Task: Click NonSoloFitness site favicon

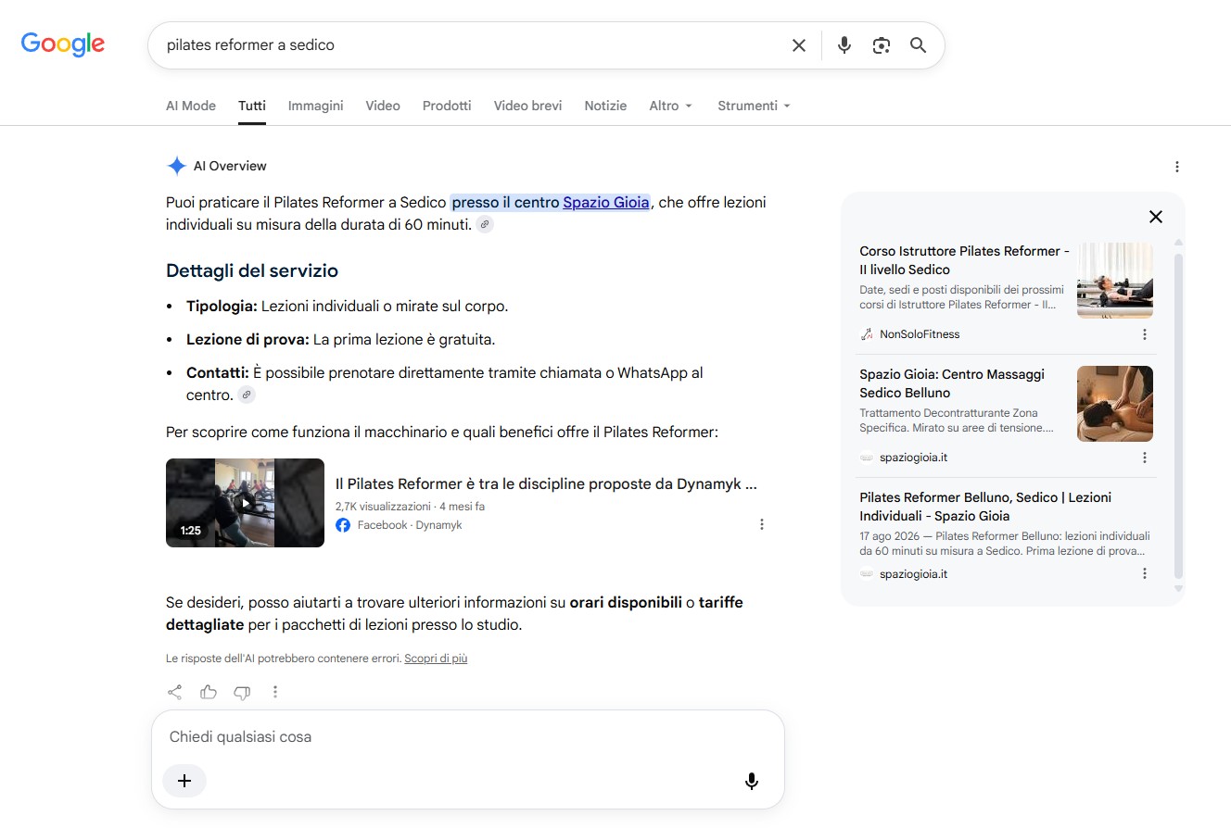Action: click(867, 334)
